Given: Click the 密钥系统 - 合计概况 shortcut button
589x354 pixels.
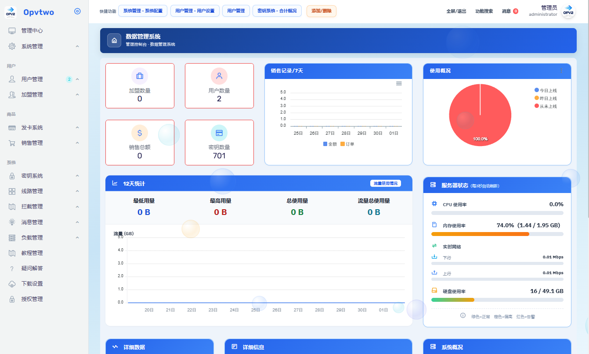Looking at the screenshot, I should pos(277,11).
